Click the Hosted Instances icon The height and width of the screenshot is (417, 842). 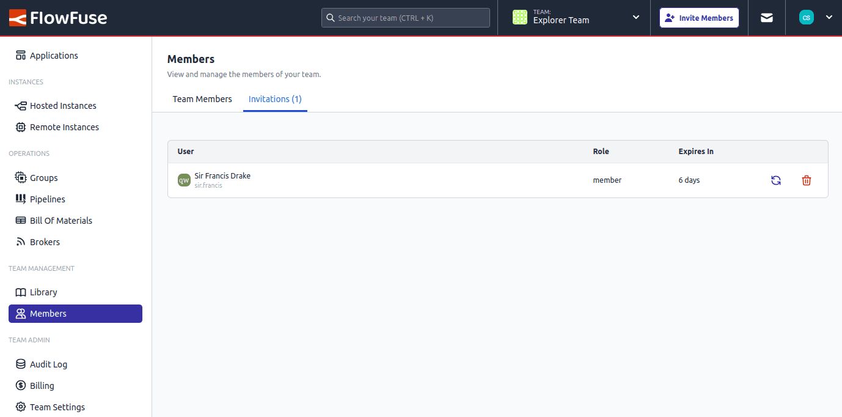point(21,105)
